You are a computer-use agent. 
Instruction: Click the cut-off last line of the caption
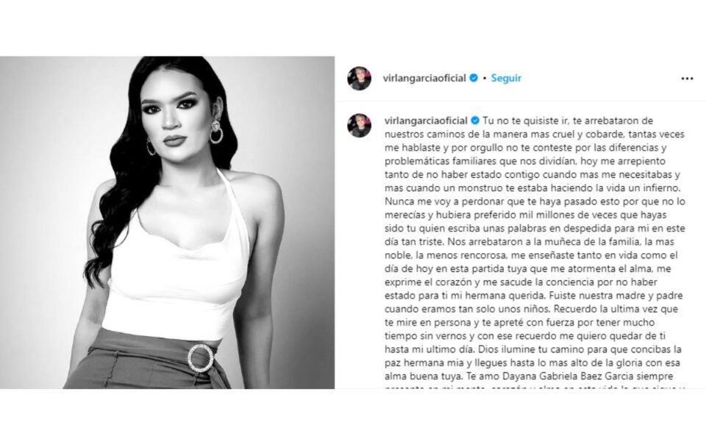click(x=535, y=387)
